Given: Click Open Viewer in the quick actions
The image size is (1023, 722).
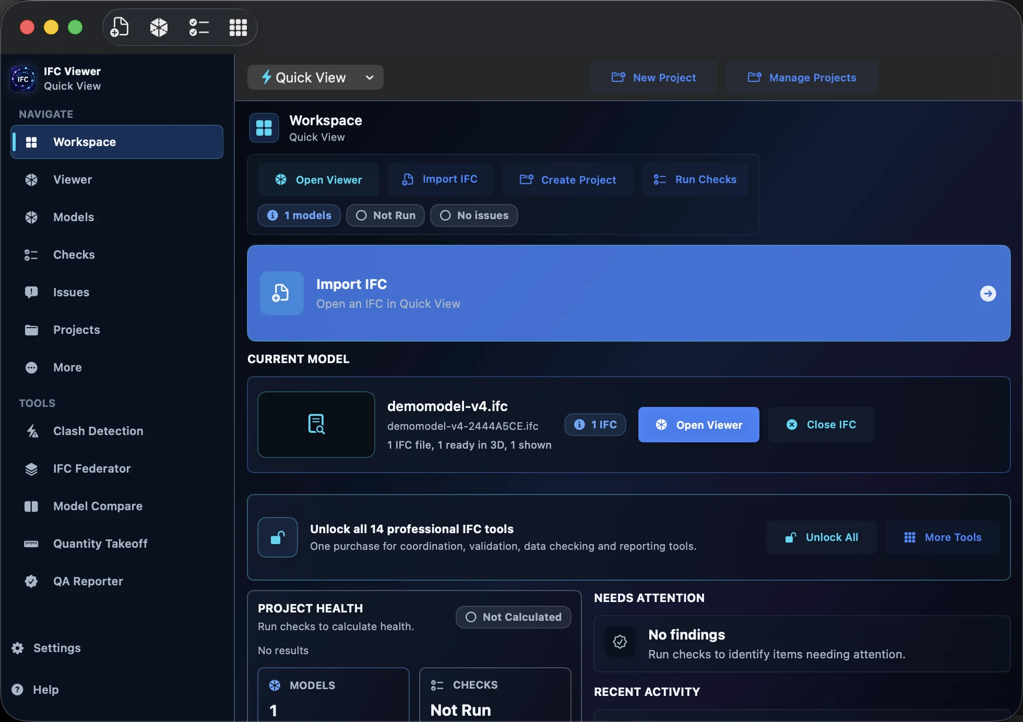Looking at the screenshot, I should tap(318, 179).
